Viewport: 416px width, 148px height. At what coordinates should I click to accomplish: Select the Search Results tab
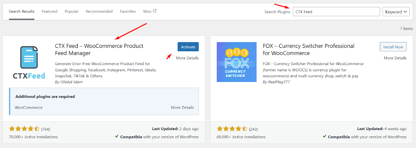22,11
